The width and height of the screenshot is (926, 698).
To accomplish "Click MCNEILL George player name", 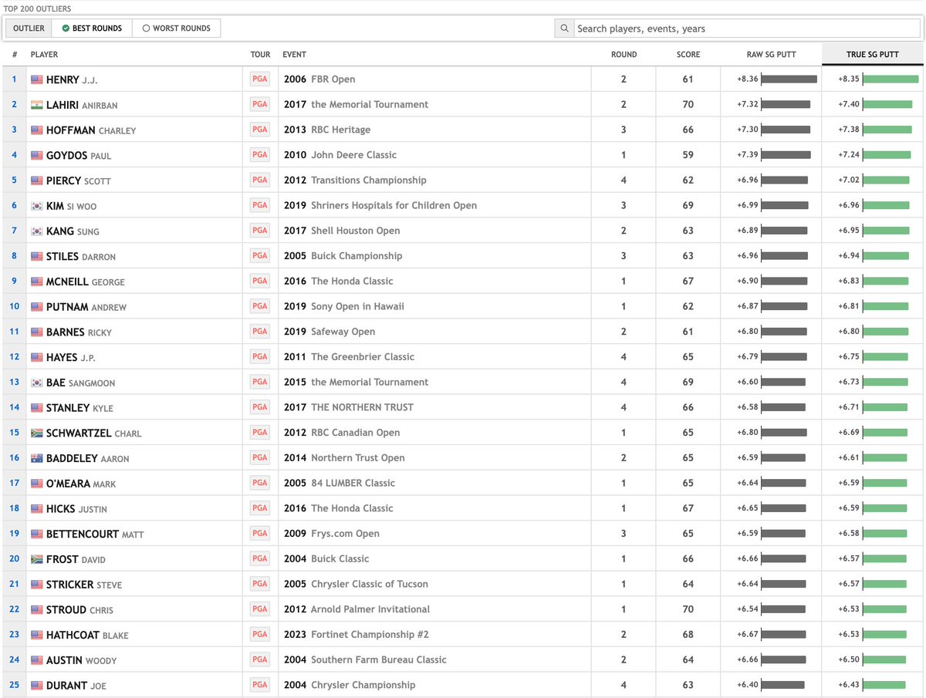I will [86, 282].
